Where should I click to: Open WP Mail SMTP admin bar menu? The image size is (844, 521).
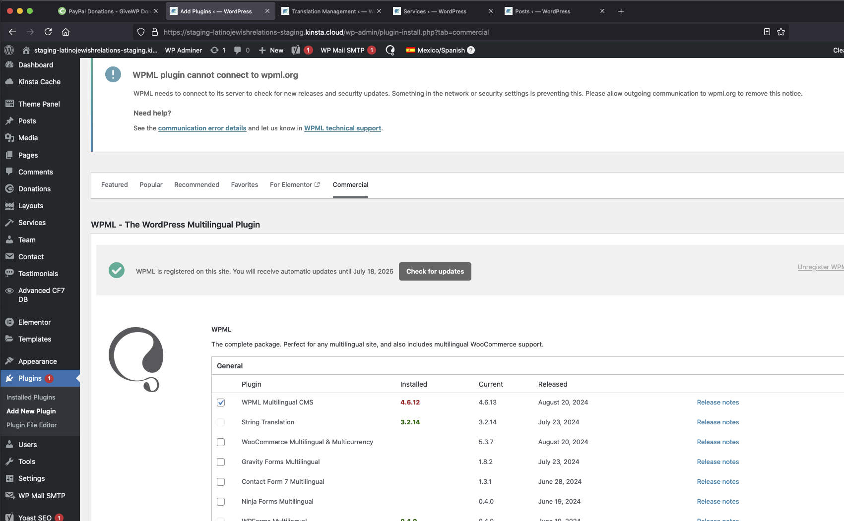click(348, 50)
